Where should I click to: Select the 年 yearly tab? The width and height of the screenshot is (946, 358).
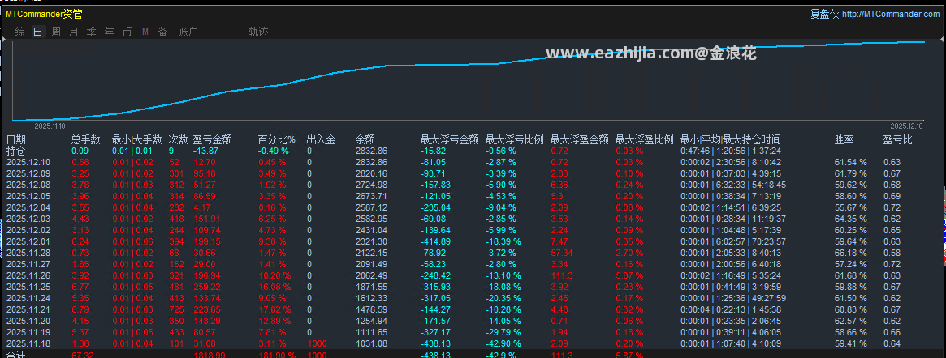point(109,32)
